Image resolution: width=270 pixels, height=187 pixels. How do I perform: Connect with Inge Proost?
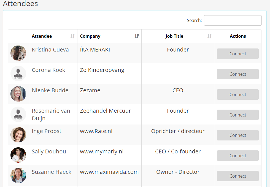pos(237,135)
